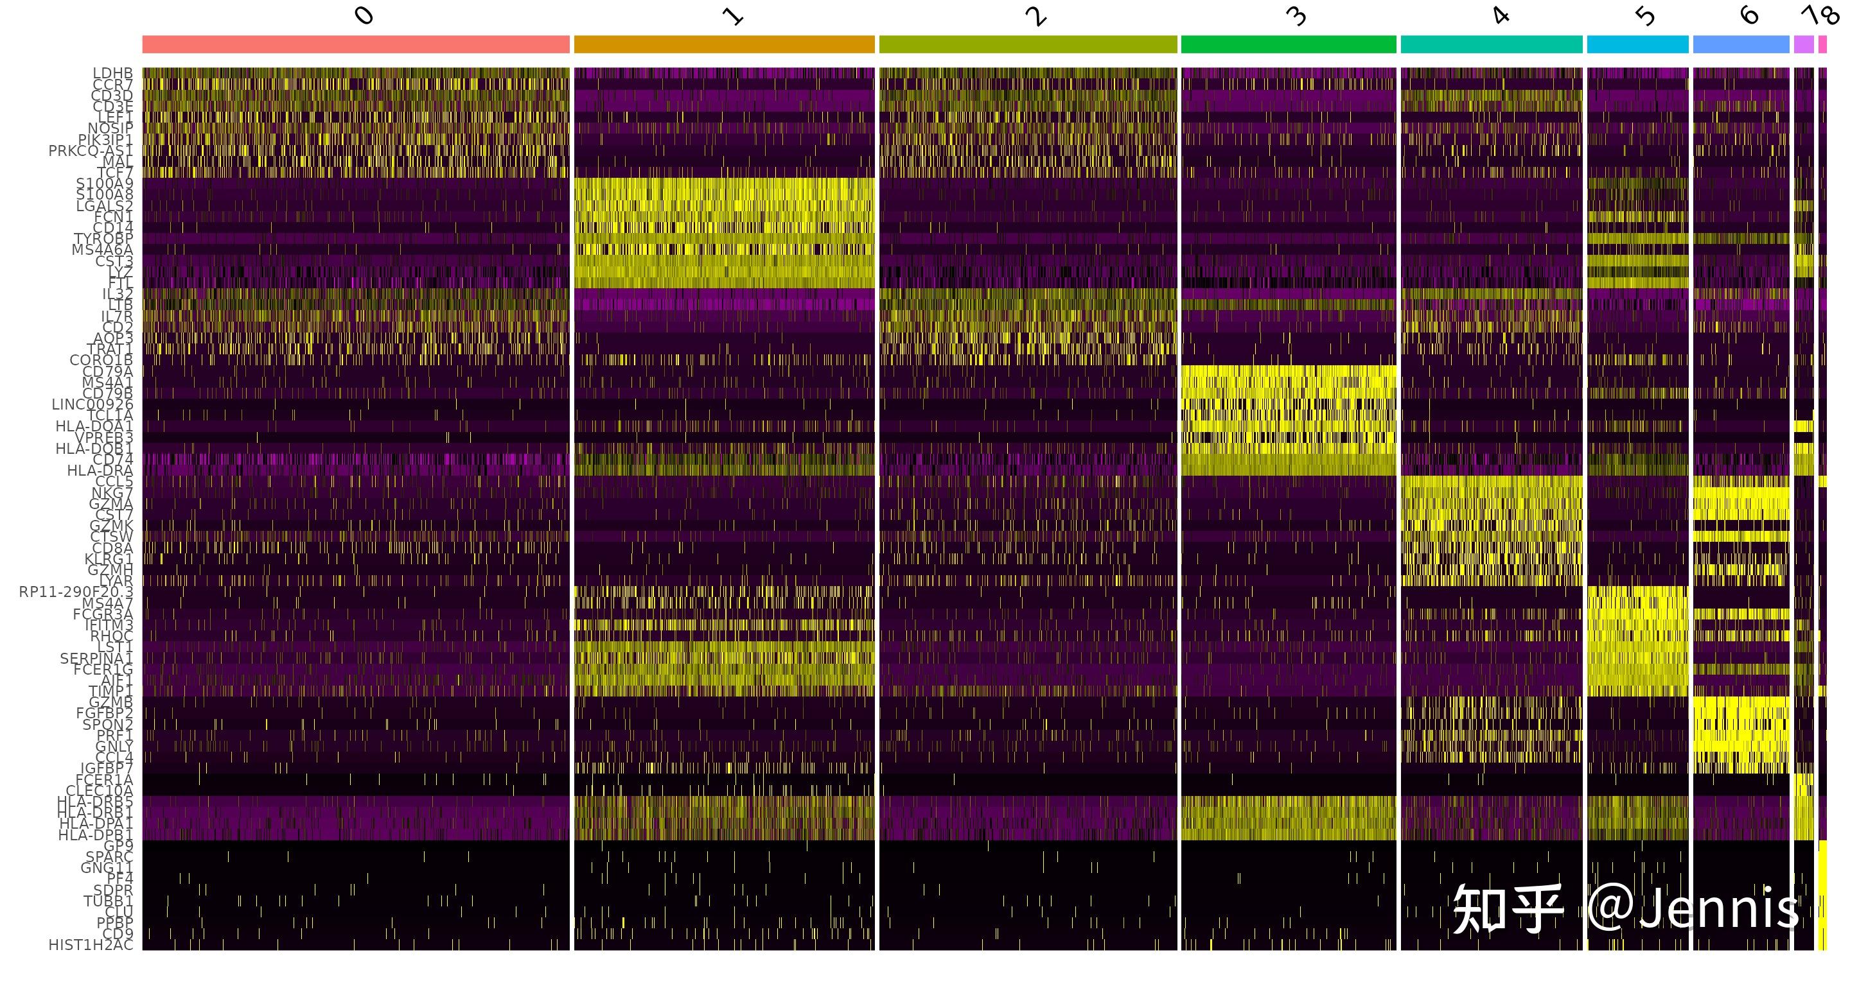This screenshot has width=1850, height=986.
Task: Click the cluster label 0 at top
Action: tap(364, 16)
